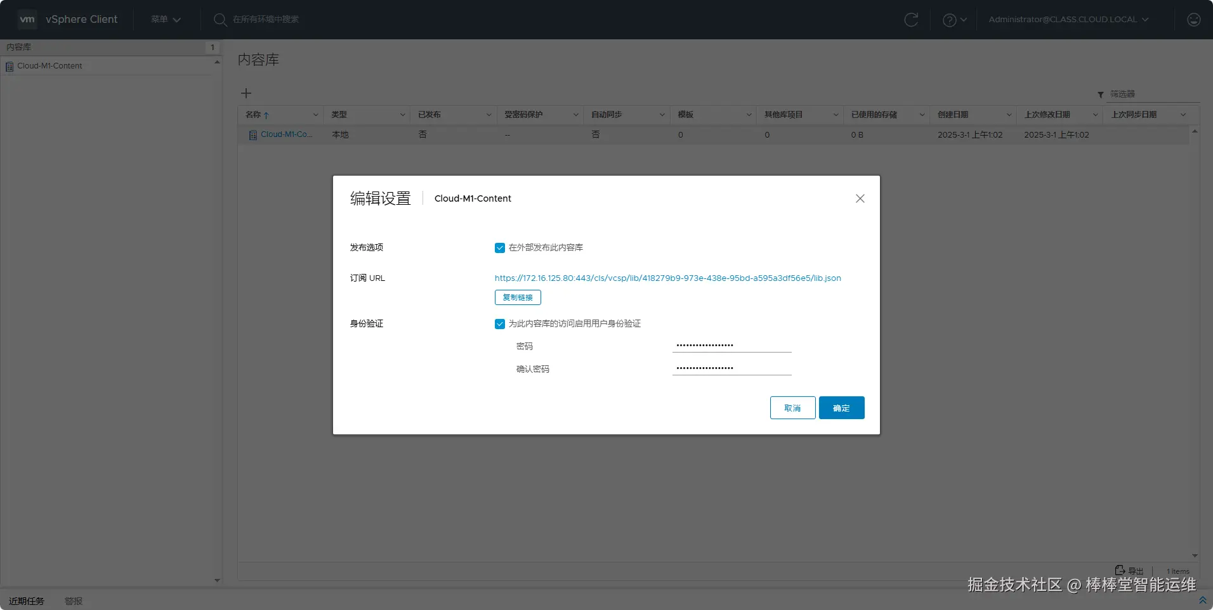Click the library icon in the Cloud-M1-Co... table row
This screenshot has width=1213, height=610.
tap(253, 135)
